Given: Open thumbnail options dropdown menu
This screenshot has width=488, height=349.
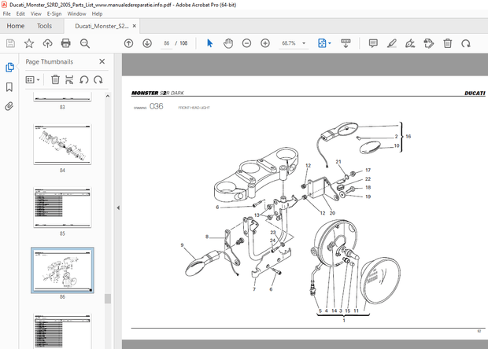Looking at the screenshot, I should tap(33, 80).
